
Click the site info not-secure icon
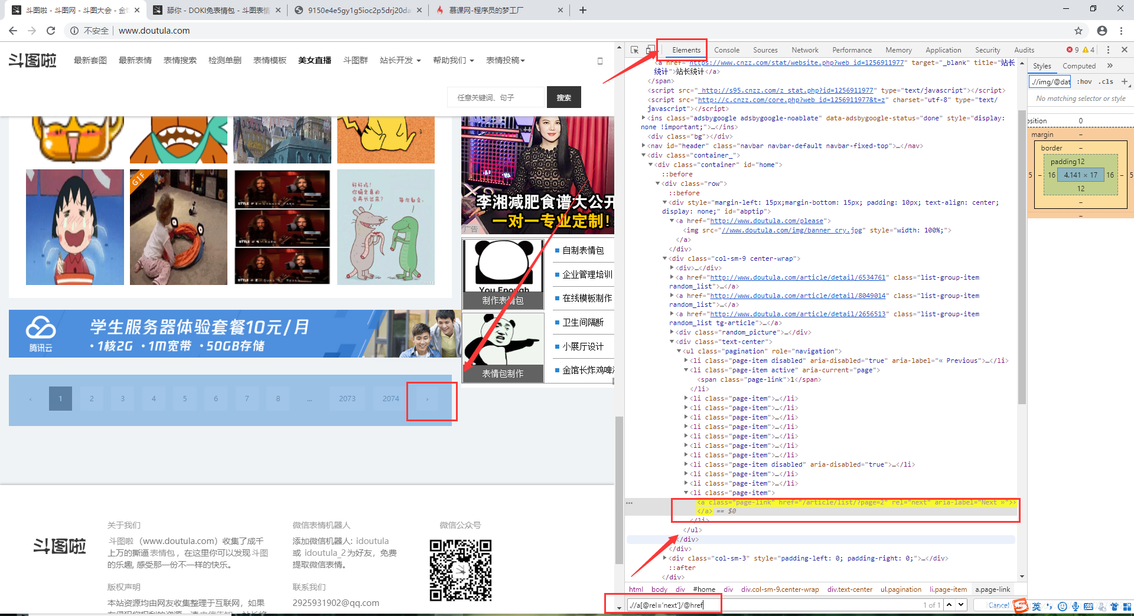[74, 31]
